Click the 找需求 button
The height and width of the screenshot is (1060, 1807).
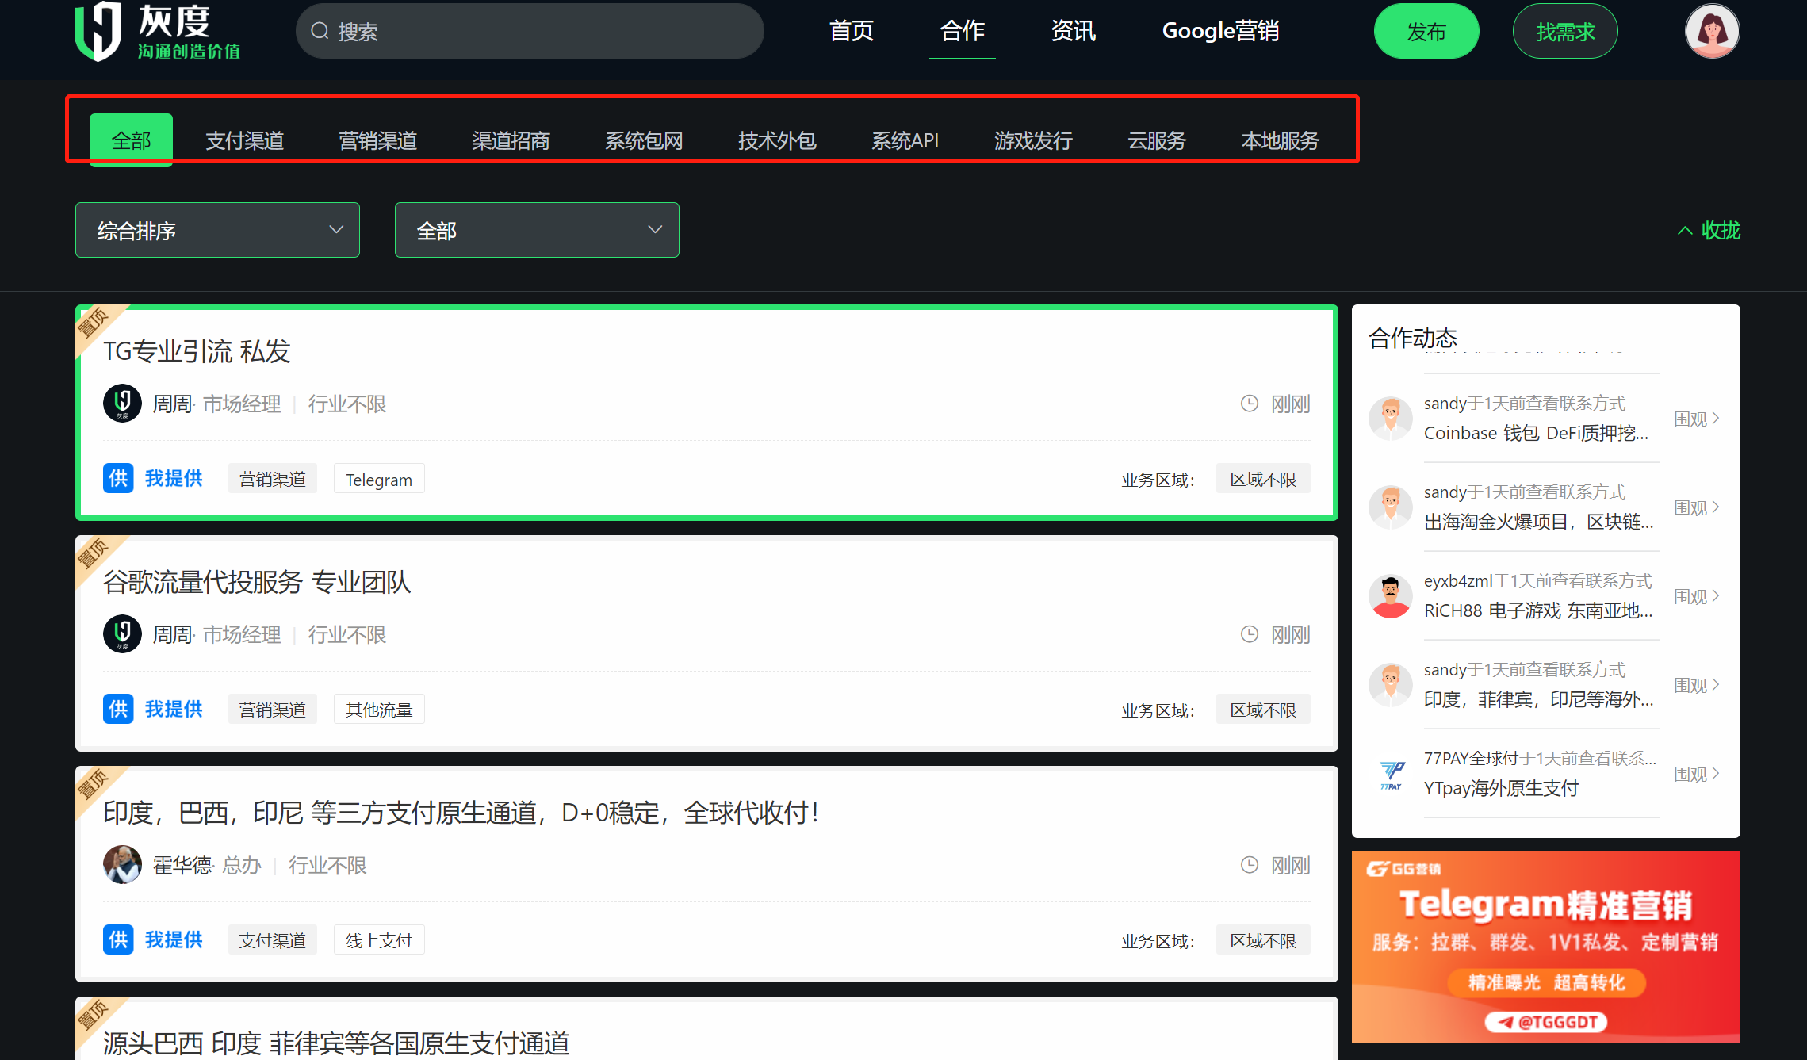point(1565,31)
